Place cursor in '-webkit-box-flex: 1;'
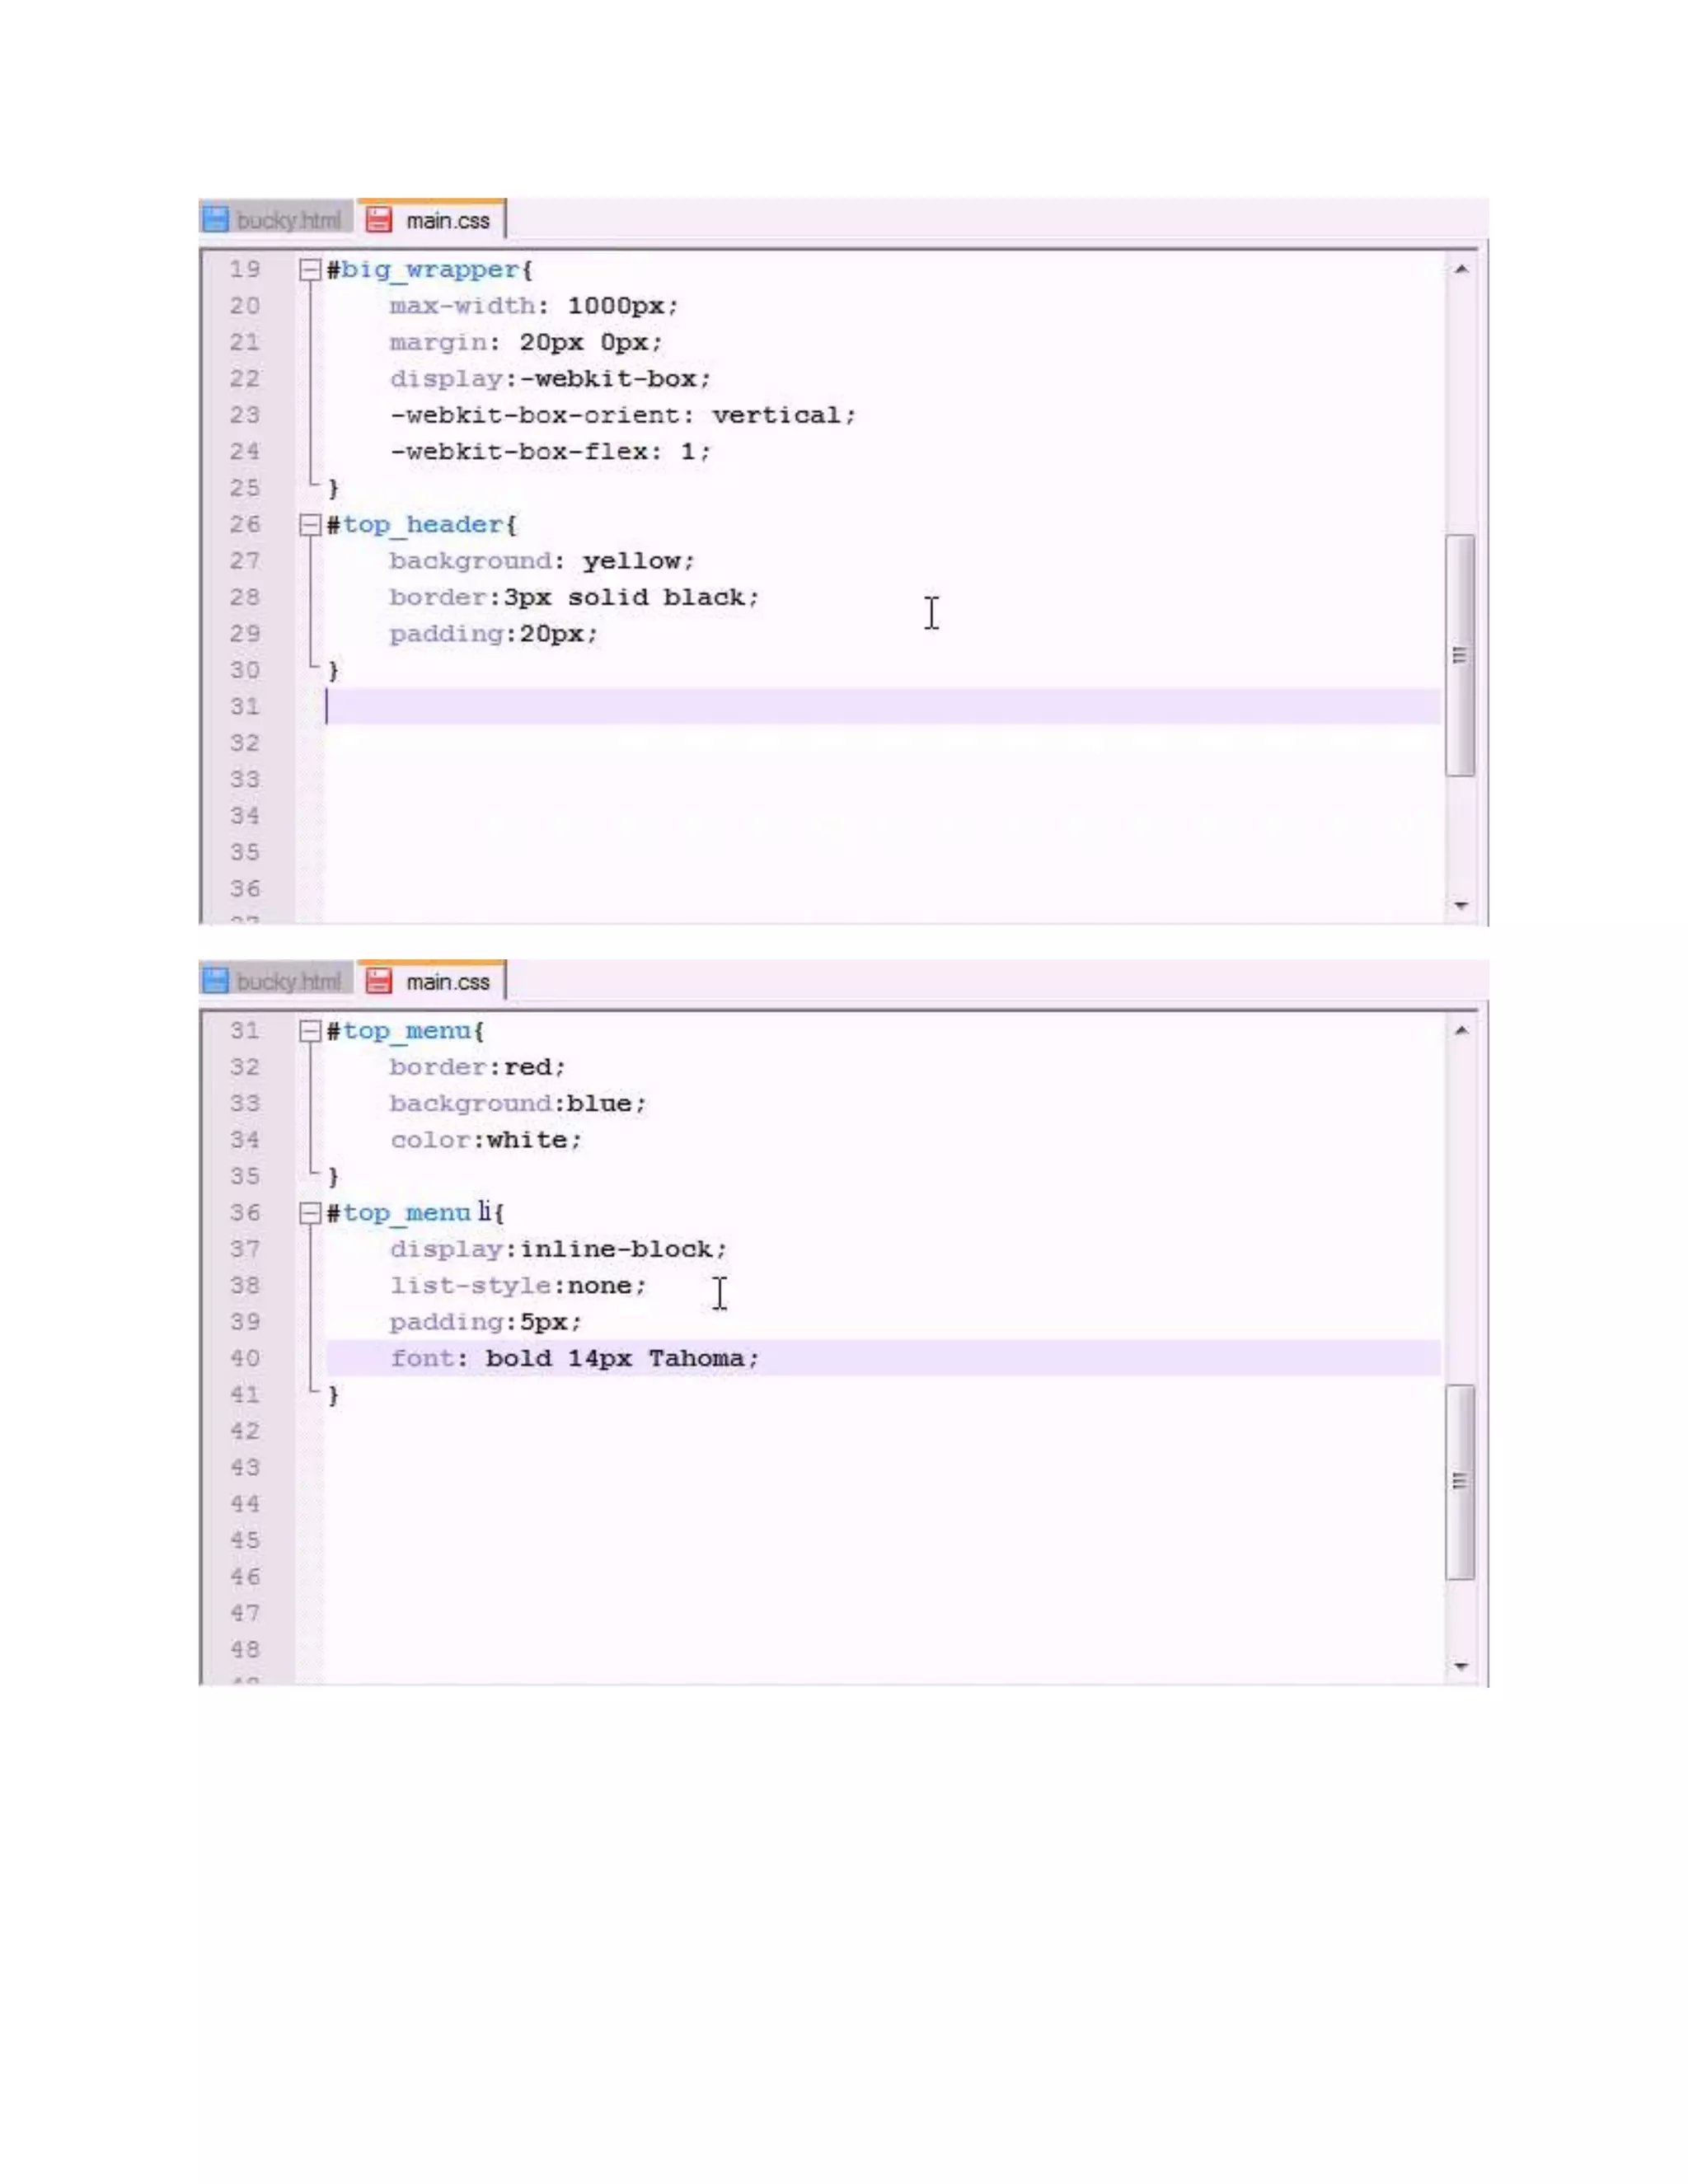This screenshot has height=2184, width=1688. (550, 452)
